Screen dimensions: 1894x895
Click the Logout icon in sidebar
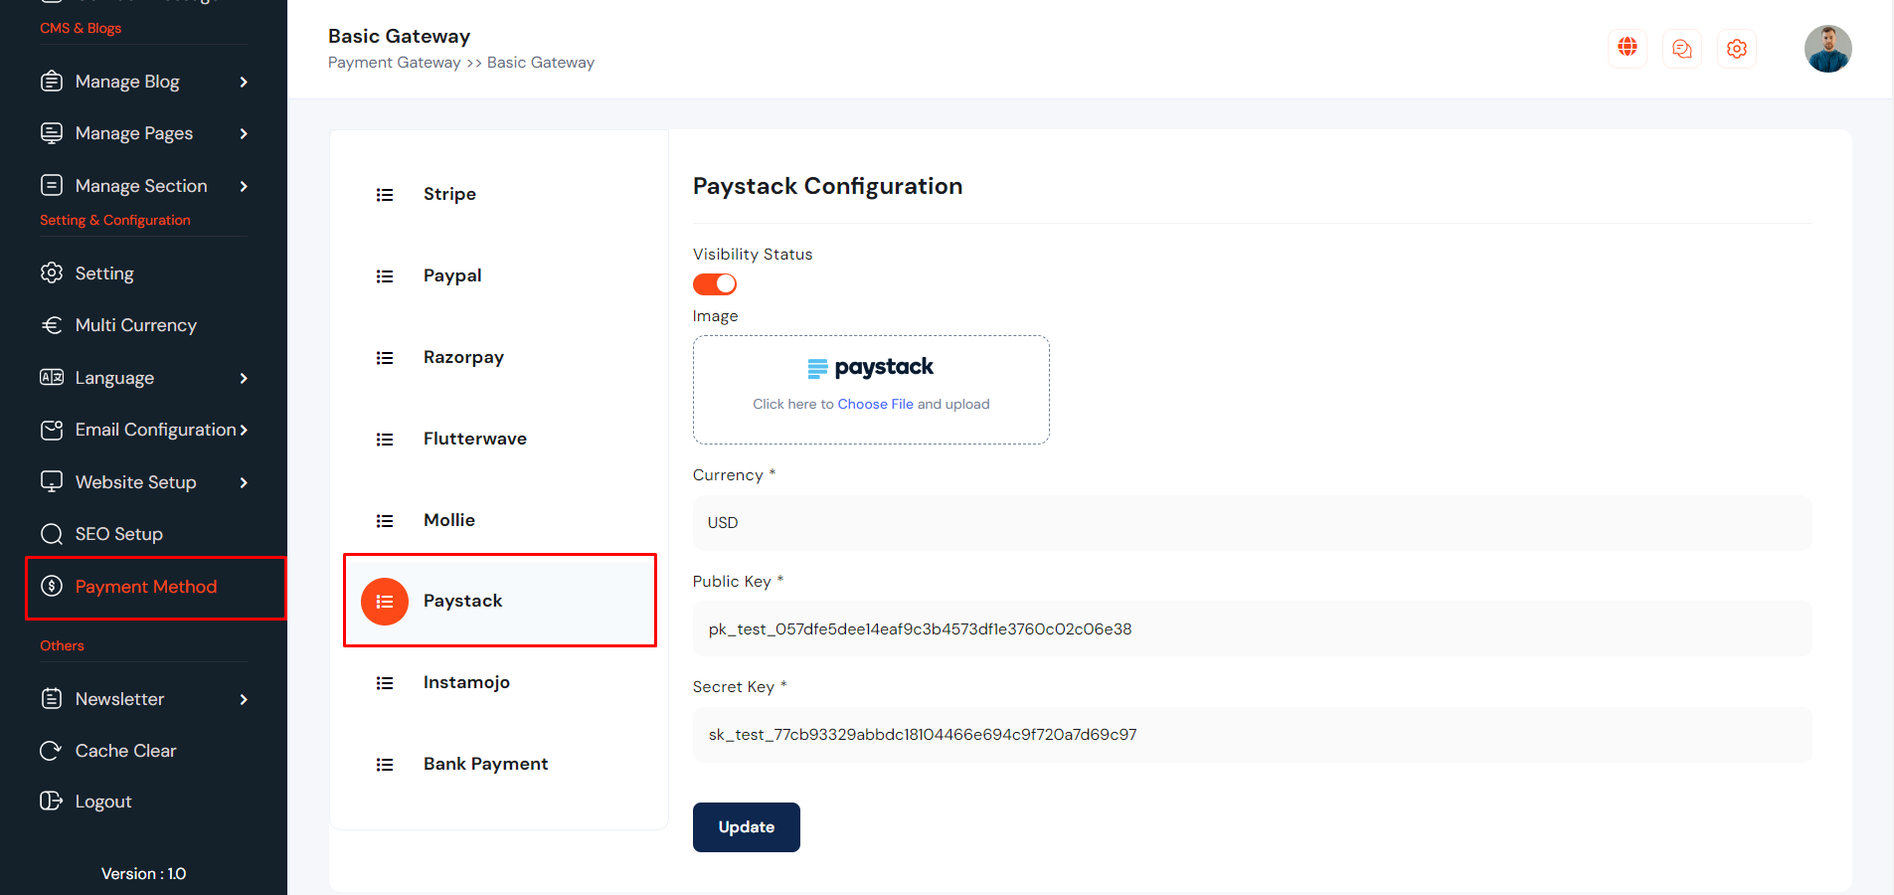point(51,802)
